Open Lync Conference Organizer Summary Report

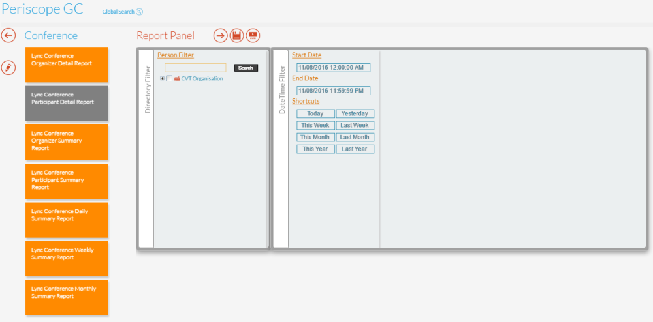pyautogui.click(x=67, y=142)
